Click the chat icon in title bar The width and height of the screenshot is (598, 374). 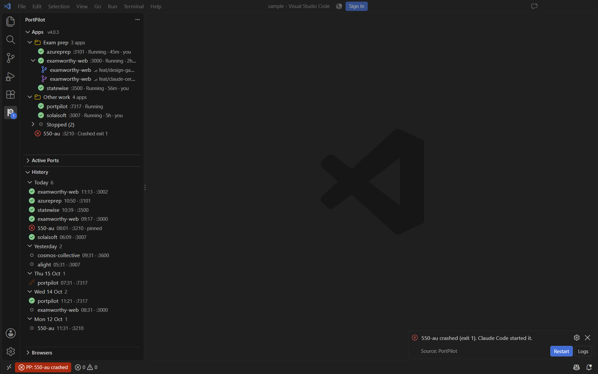pos(534,6)
